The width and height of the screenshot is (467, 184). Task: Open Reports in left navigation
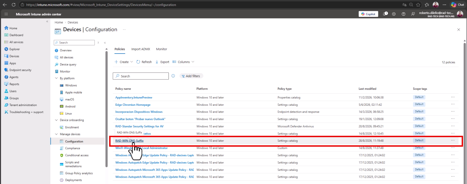[x=12, y=84]
